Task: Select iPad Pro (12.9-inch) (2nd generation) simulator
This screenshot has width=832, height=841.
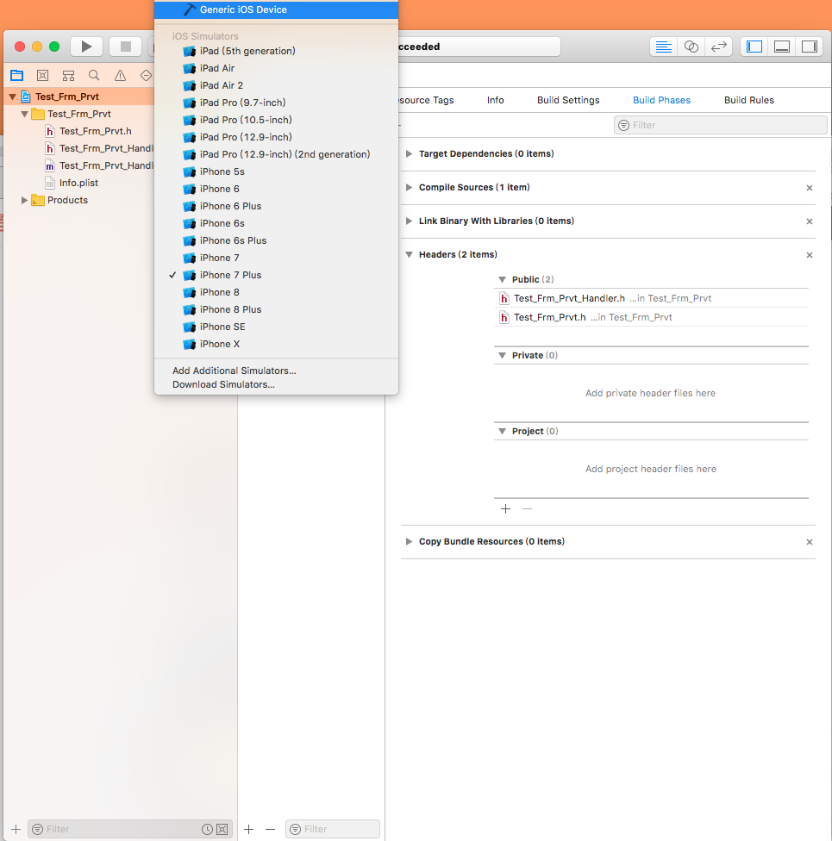Action: [x=277, y=154]
